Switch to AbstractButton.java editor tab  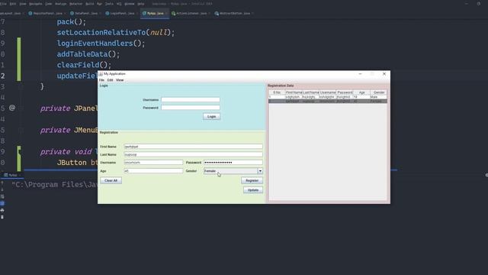pyautogui.click(x=234, y=14)
